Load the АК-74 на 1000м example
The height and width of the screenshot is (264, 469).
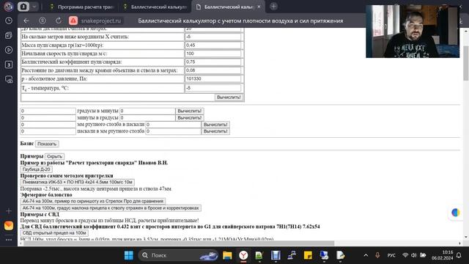point(111,208)
